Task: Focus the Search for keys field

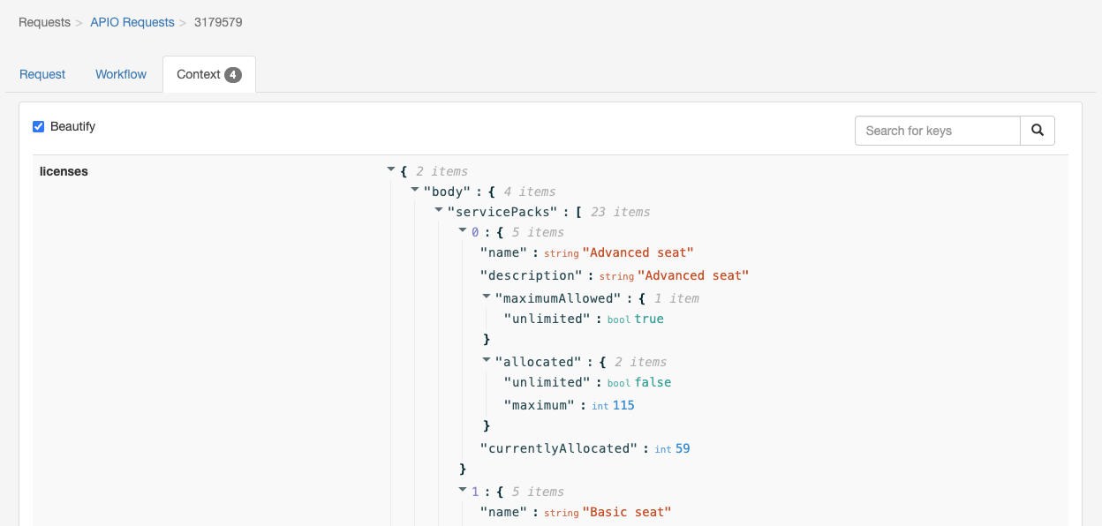Action: (x=938, y=131)
